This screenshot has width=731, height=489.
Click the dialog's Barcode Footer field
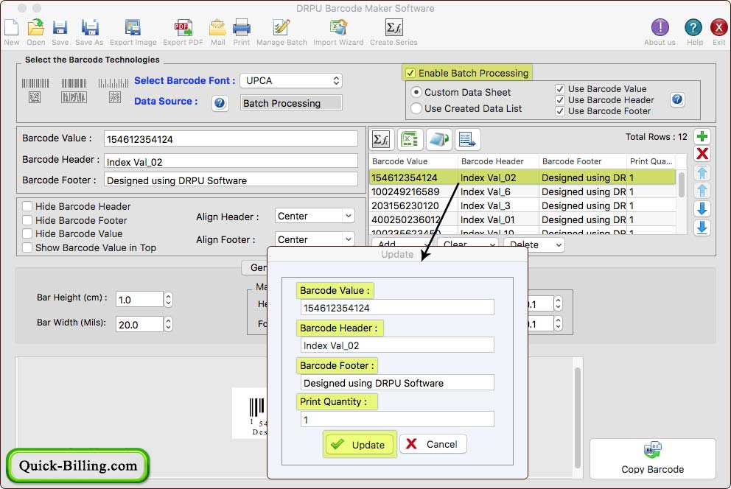[x=397, y=382]
